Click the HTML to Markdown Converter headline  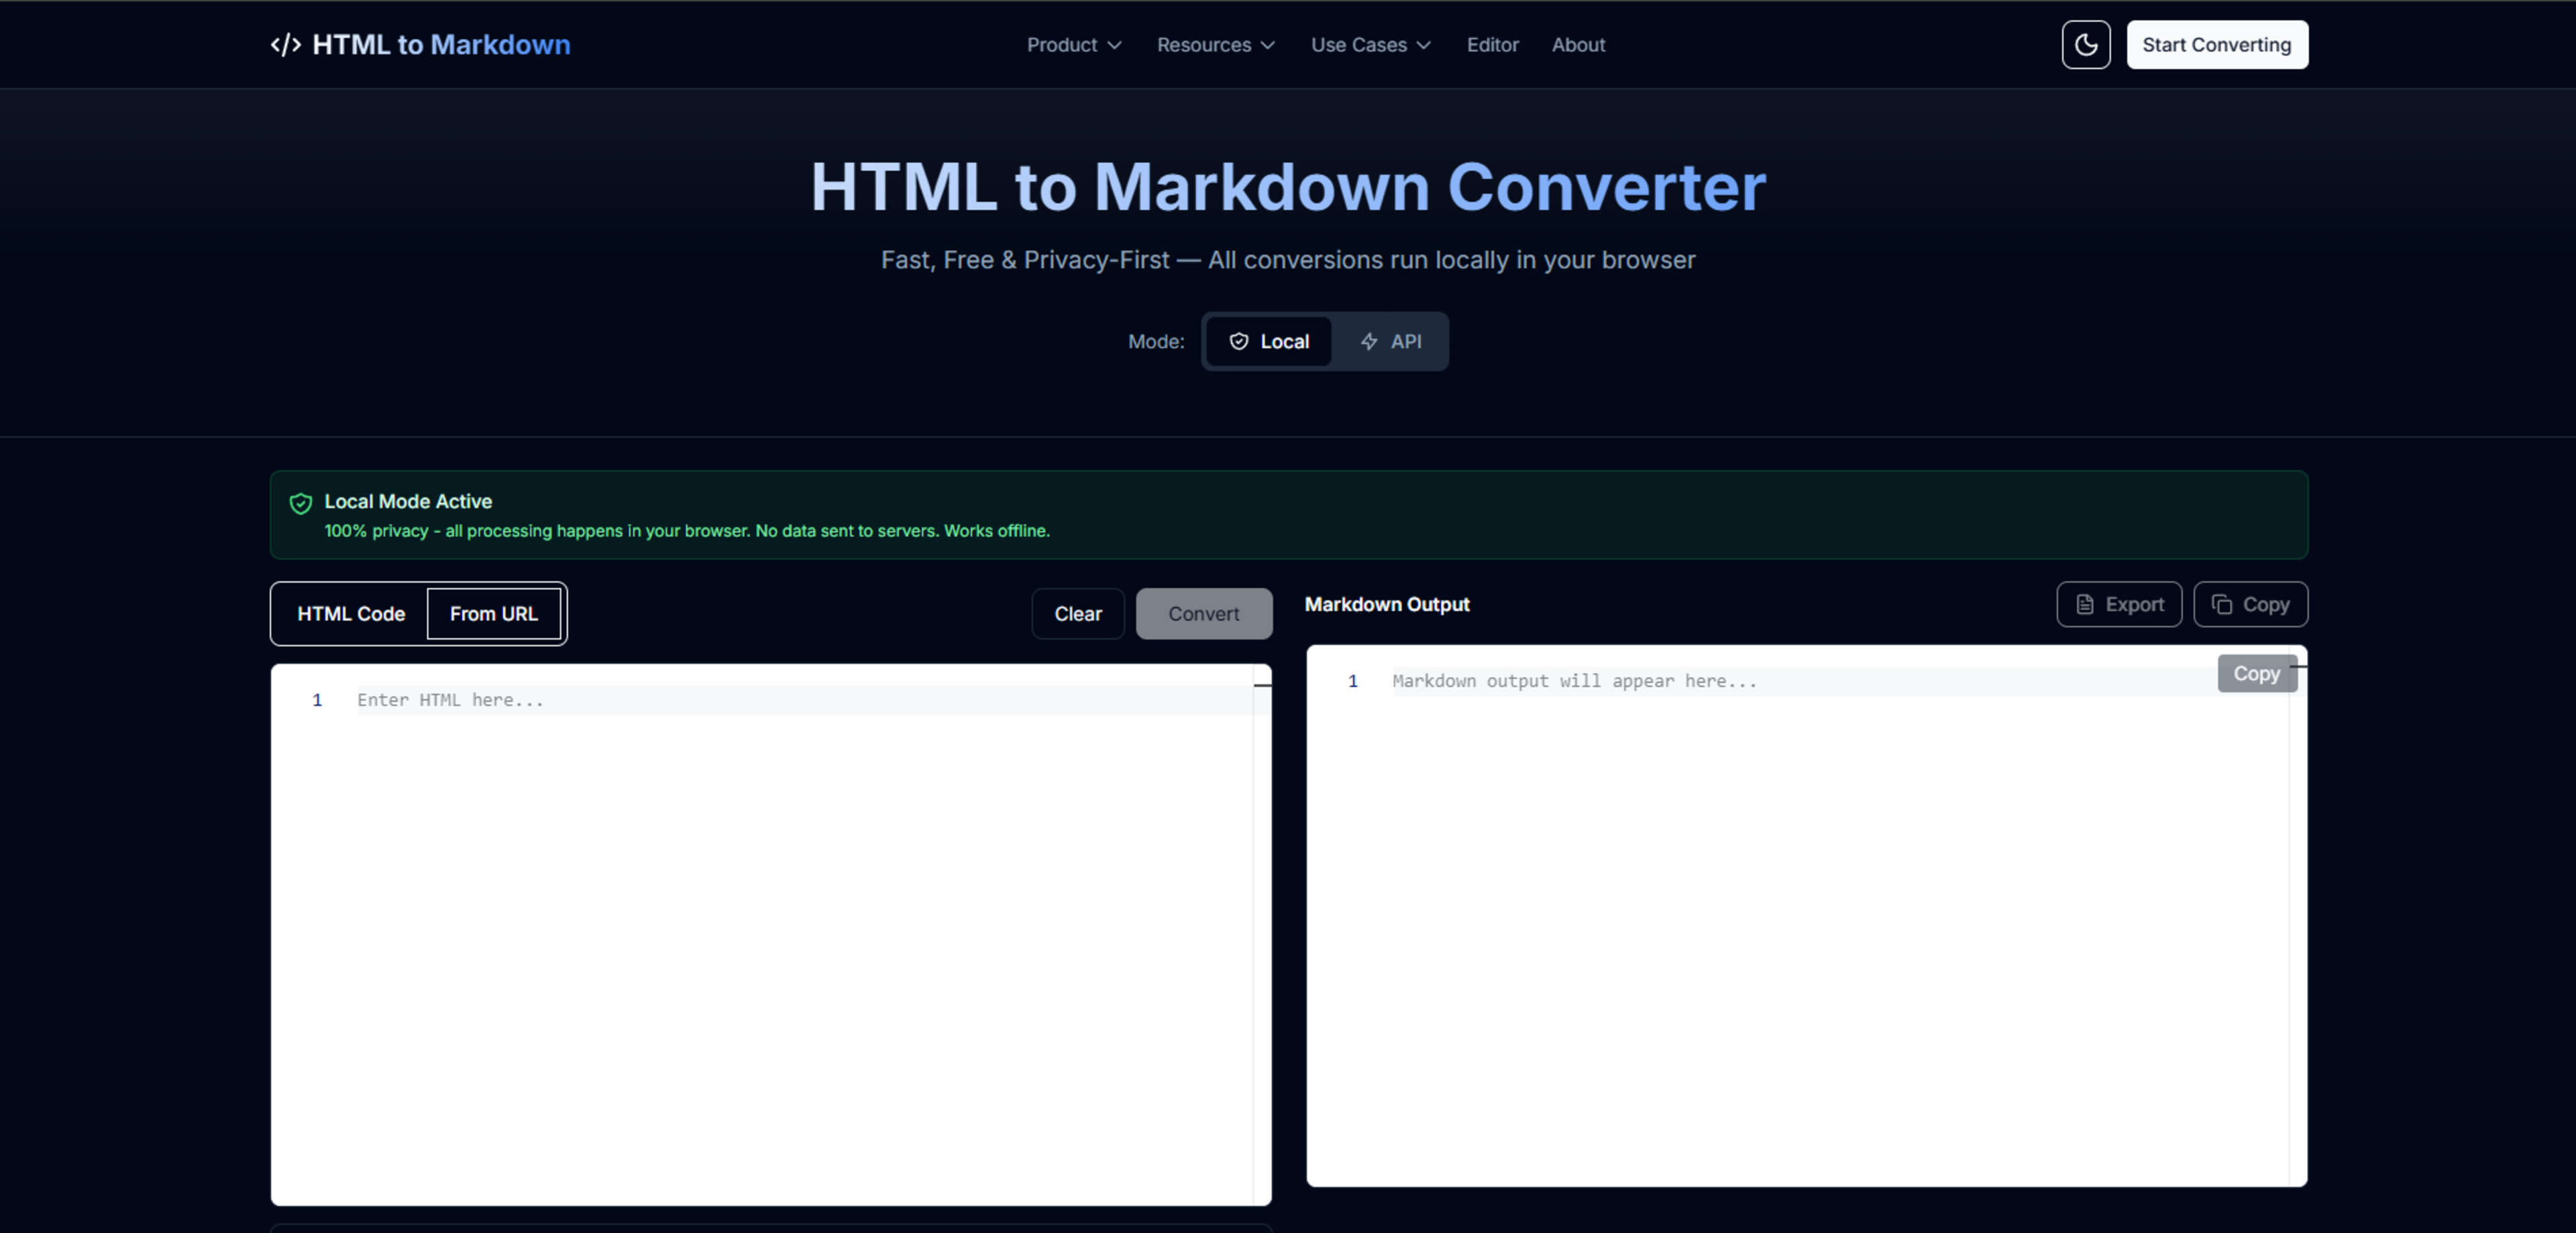[1288, 187]
